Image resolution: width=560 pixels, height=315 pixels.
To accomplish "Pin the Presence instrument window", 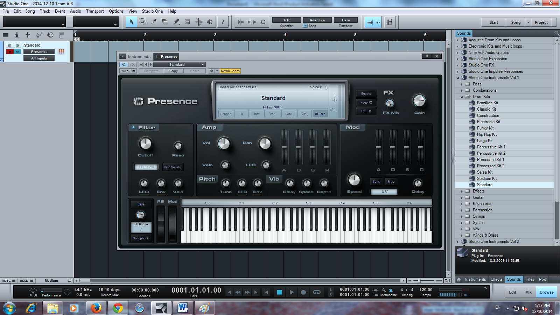I will tap(427, 56).
